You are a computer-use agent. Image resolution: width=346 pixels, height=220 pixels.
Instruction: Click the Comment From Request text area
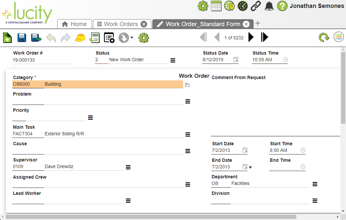(x=275, y=108)
